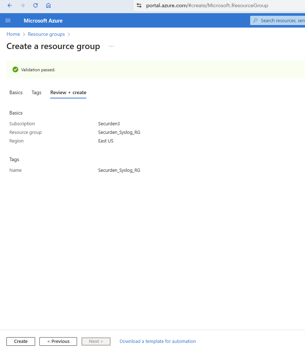Click the browser address bar URL

pyautogui.click(x=207, y=5)
